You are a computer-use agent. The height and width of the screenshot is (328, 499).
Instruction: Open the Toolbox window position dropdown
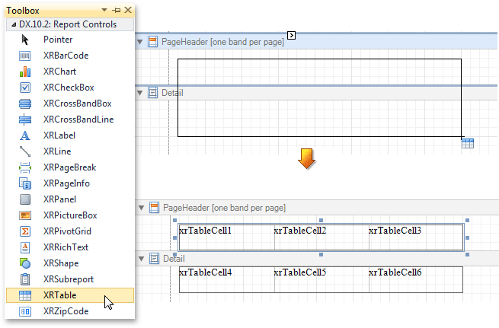[x=104, y=10]
